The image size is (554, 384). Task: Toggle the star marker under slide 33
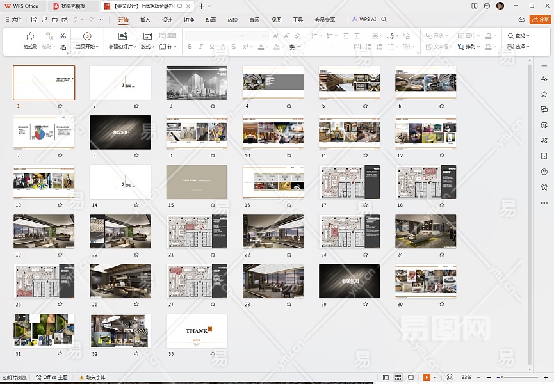(213, 354)
